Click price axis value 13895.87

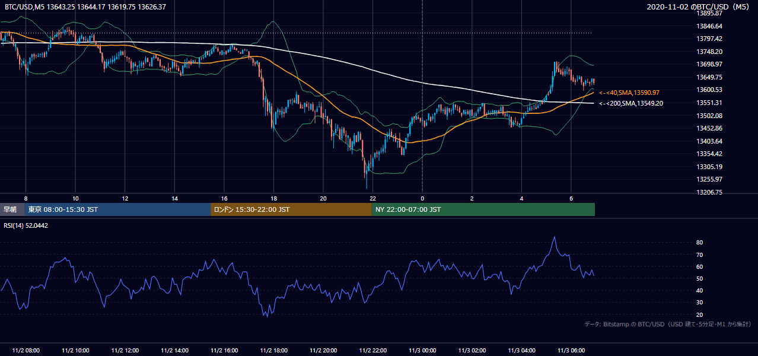(x=709, y=13)
